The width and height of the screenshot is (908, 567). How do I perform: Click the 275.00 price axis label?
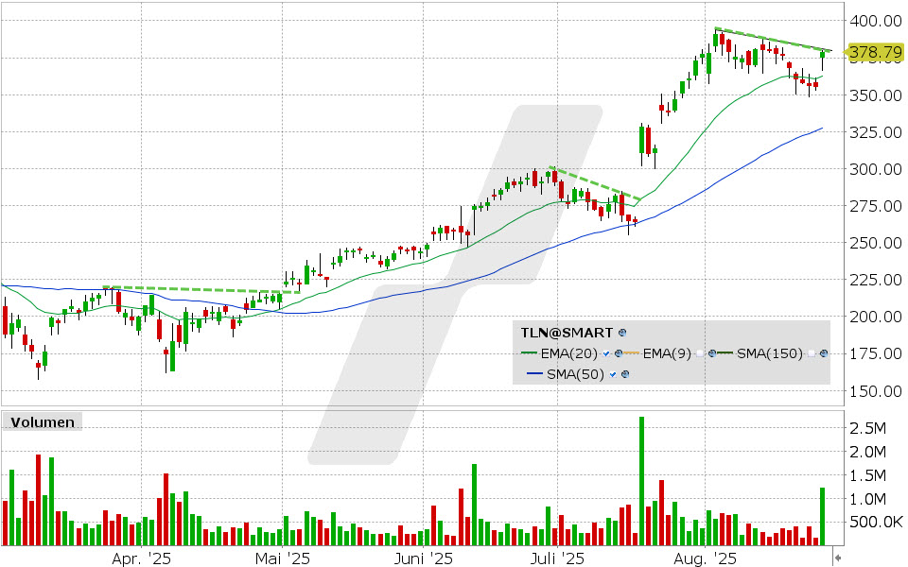pyautogui.click(x=875, y=206)
